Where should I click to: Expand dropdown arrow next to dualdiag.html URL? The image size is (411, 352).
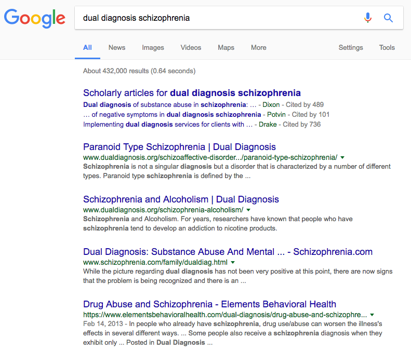pos(232,263)
